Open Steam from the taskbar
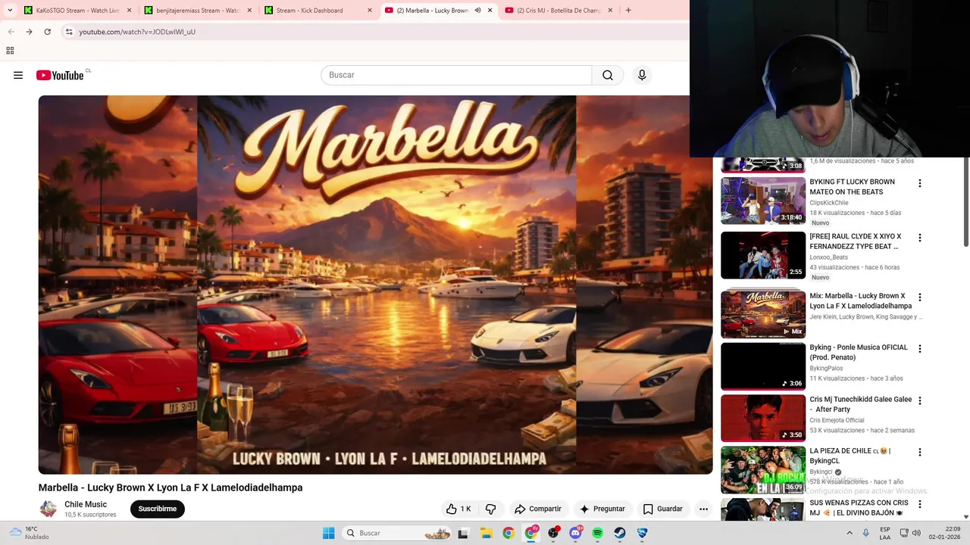This screenshot has width=970, height=545. 619,533
